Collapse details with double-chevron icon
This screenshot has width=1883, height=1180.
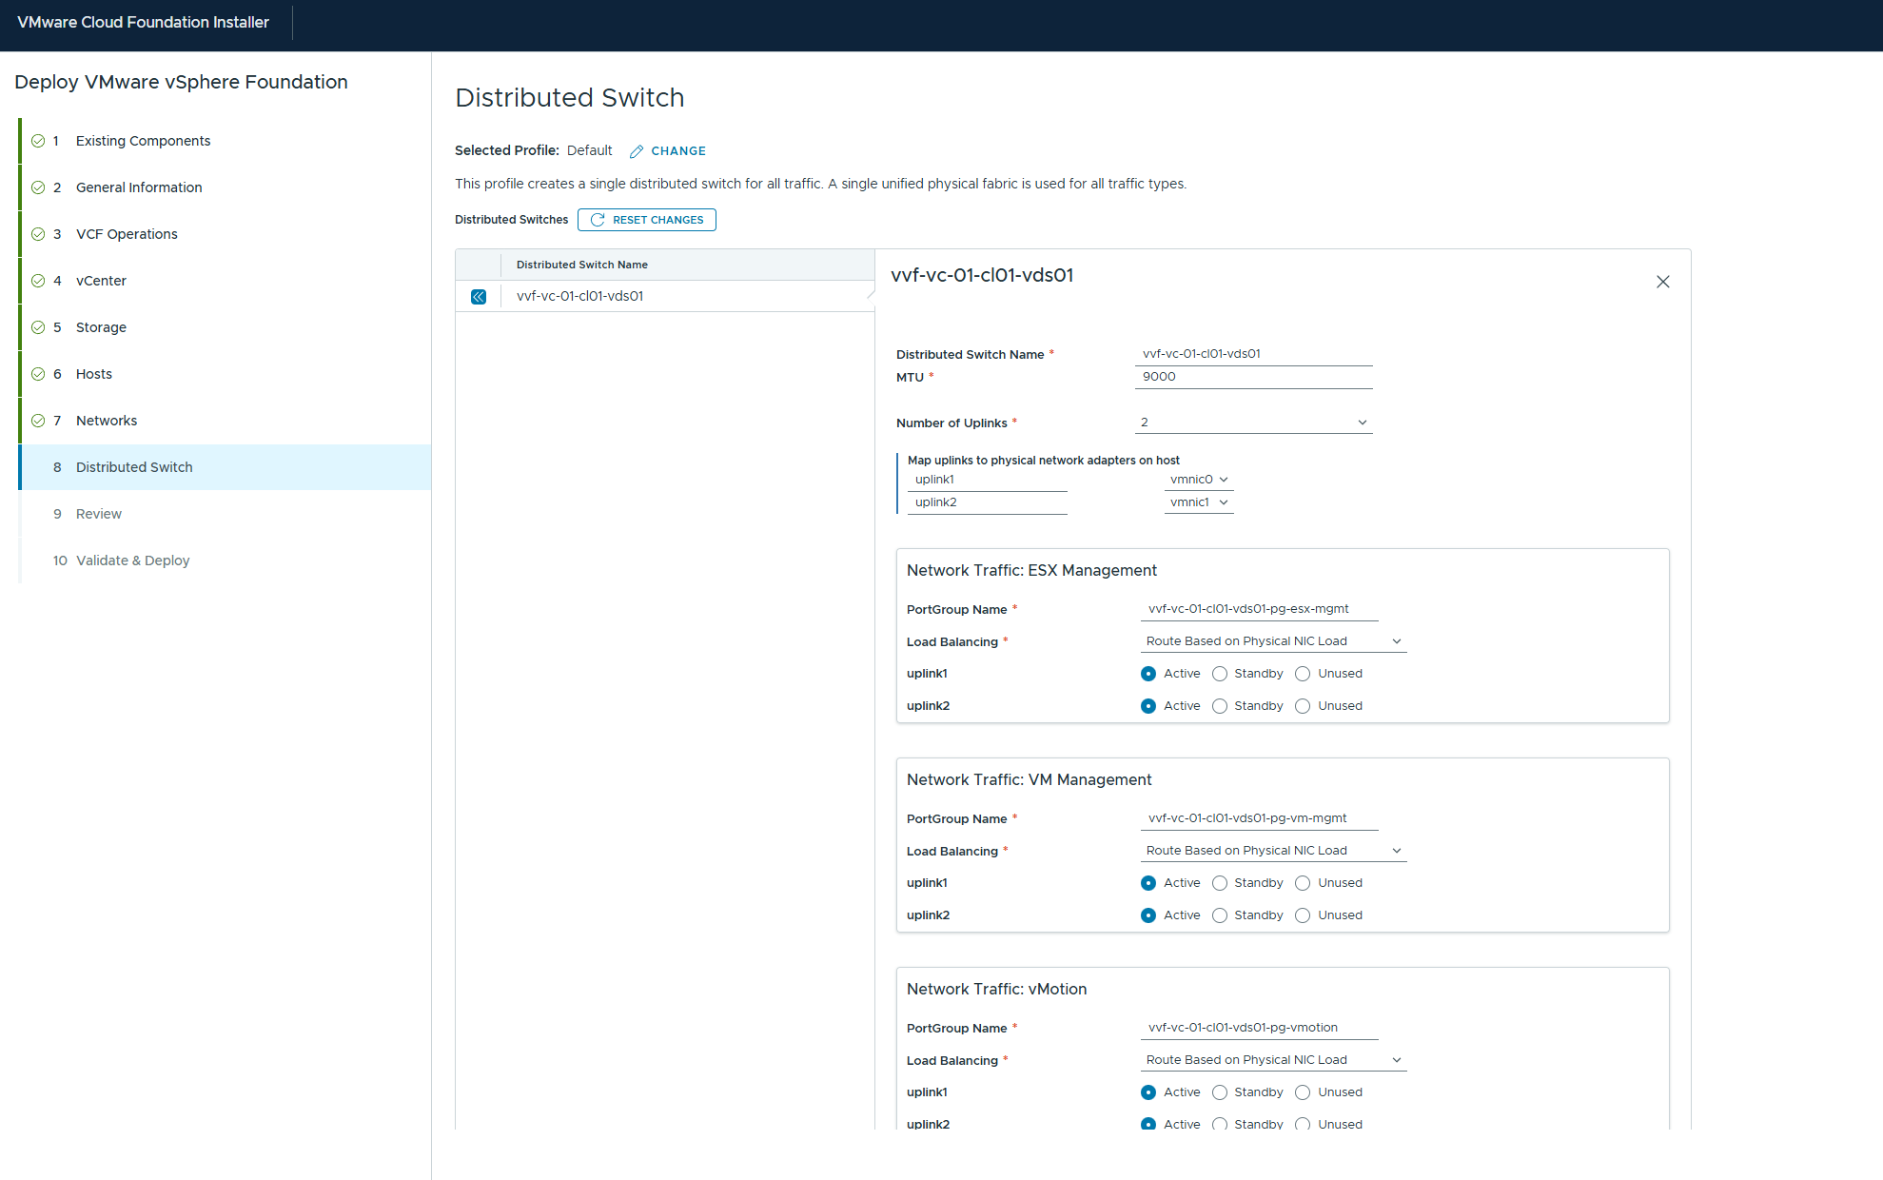[x=479, y=297]
